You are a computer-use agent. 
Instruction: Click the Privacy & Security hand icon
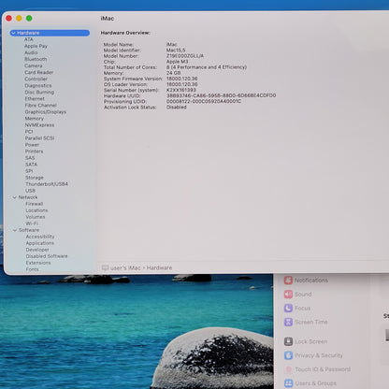pos(288,355)
